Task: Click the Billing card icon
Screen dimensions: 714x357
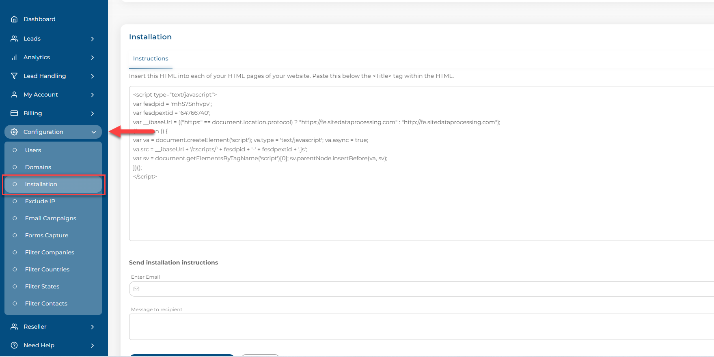Action: pos(14,113)
